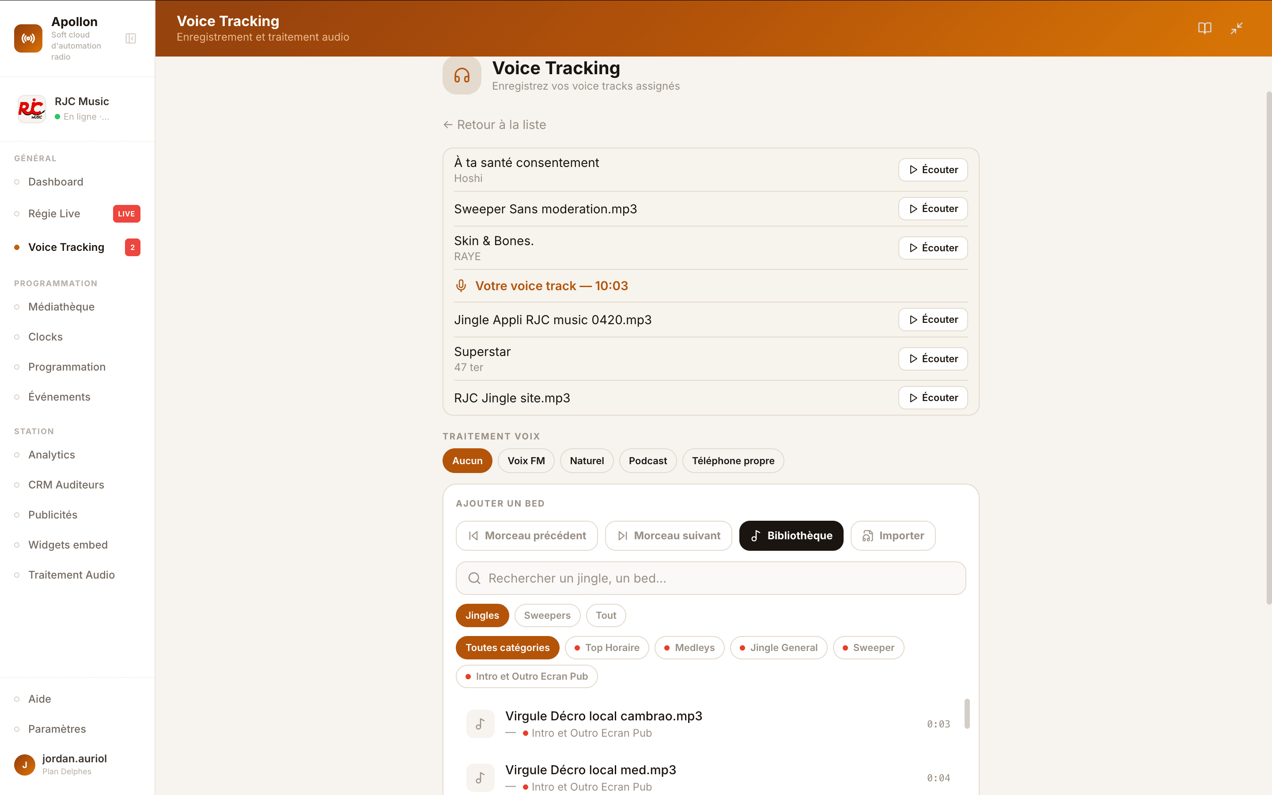Play Skin & Bones. by RAYE

click(x=933, y=248)
